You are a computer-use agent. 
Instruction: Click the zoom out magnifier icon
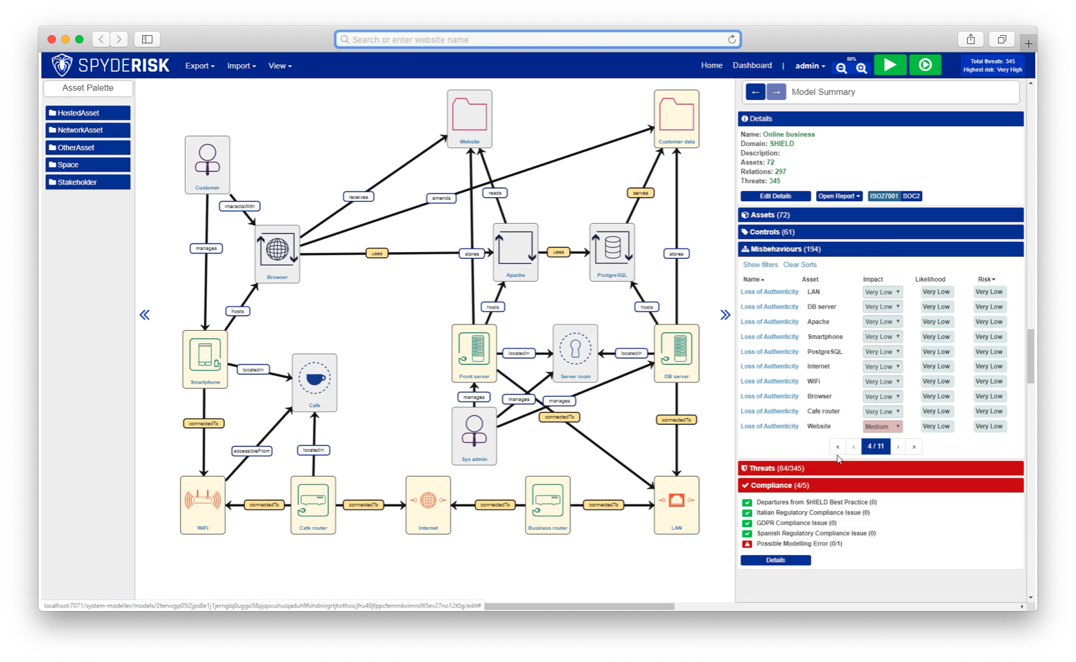[841, 68]
